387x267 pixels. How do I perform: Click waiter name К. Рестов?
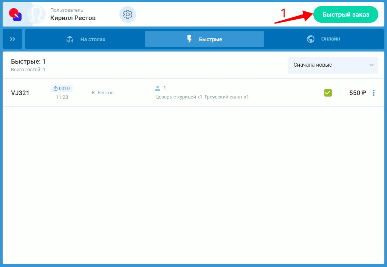coord(103,93)
